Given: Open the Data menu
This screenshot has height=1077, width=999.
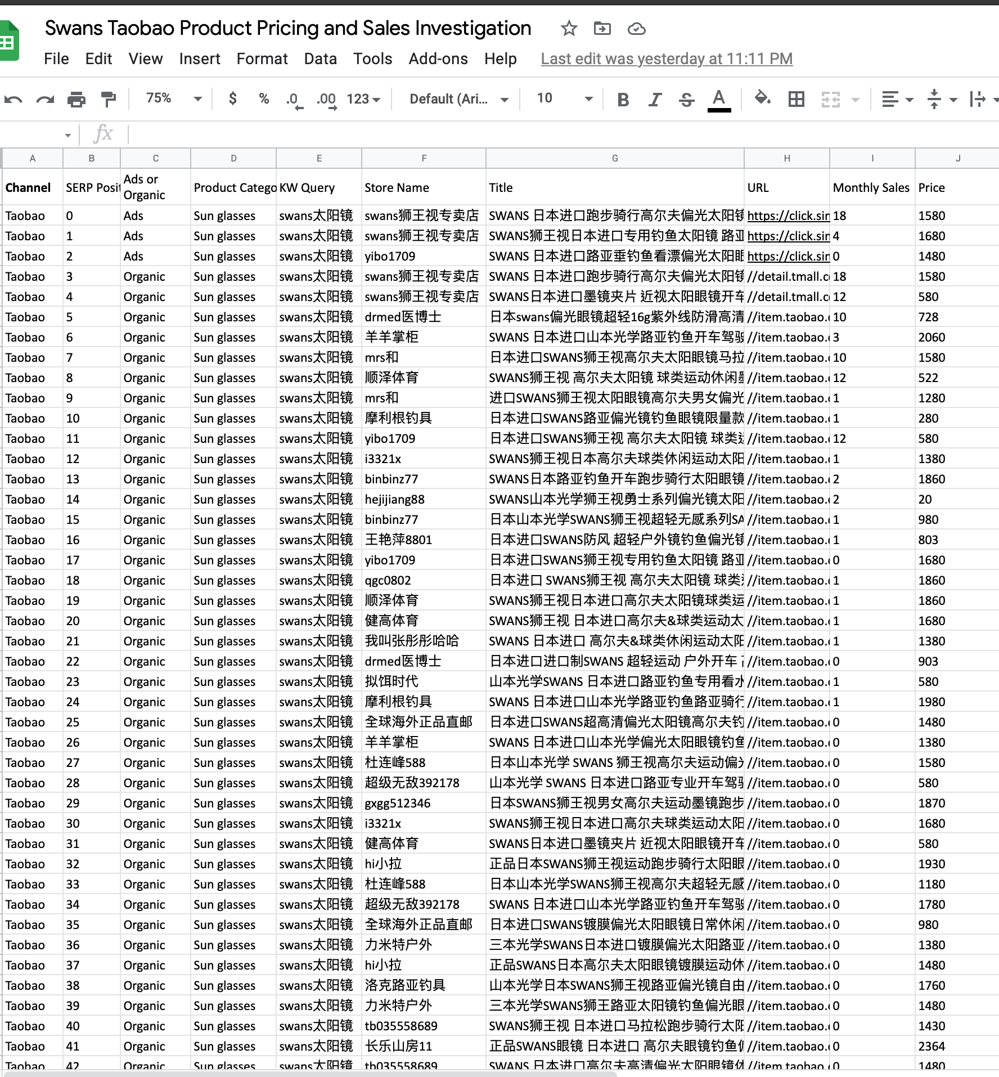Looking at the screenshot, I should (x=321, y=59).
